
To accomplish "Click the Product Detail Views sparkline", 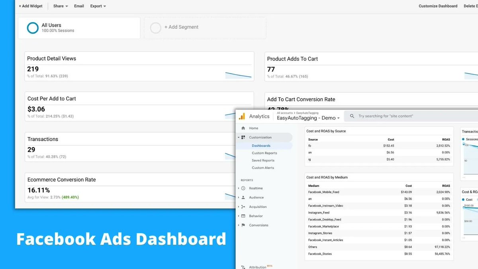I will 238,75.
